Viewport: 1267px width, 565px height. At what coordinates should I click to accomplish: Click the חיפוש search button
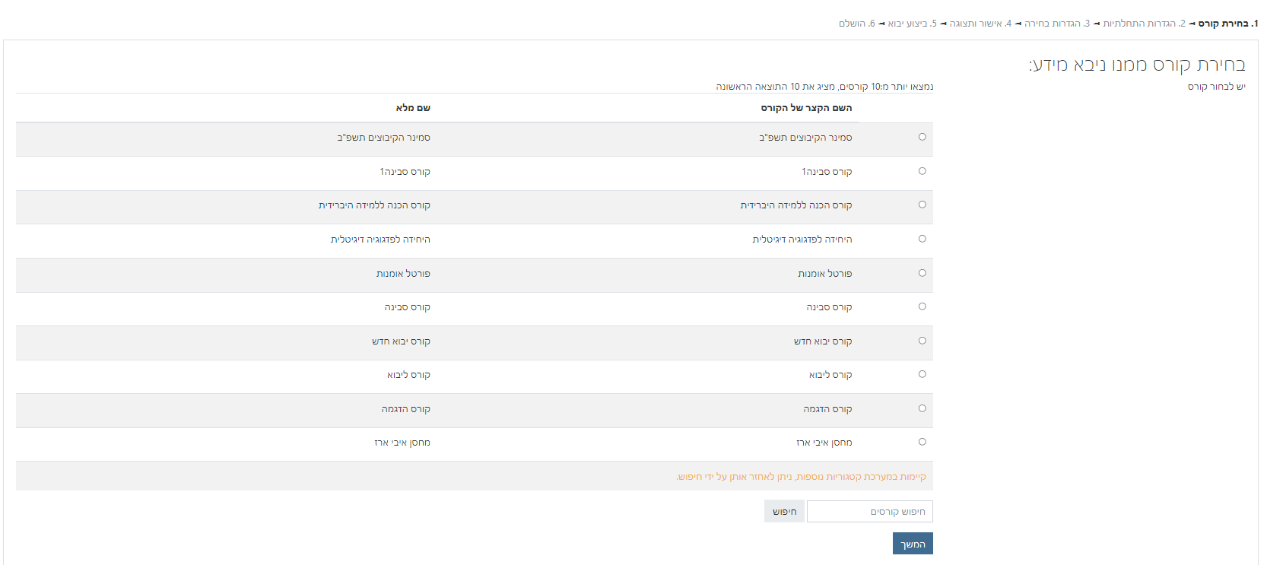(x=784, y=512)
